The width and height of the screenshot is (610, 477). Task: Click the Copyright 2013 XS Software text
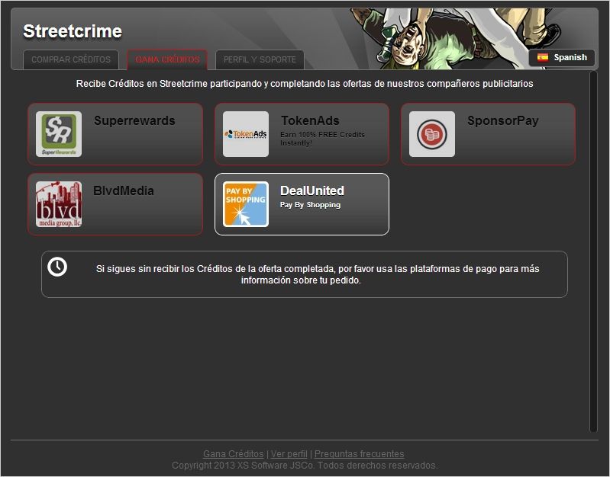(305, 466)
